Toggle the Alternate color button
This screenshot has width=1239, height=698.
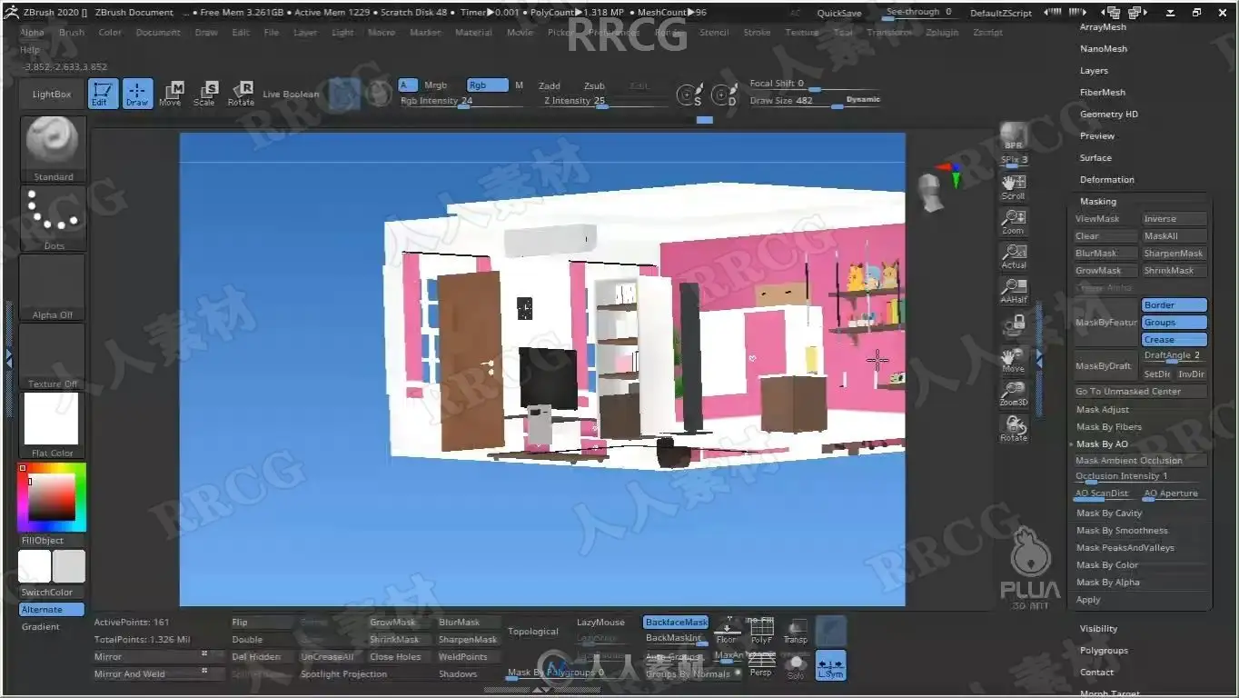coord(52,610)
